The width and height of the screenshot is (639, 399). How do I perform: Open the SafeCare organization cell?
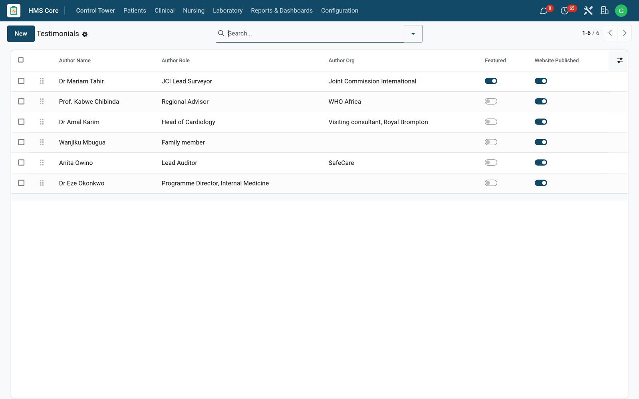[341, 162]
